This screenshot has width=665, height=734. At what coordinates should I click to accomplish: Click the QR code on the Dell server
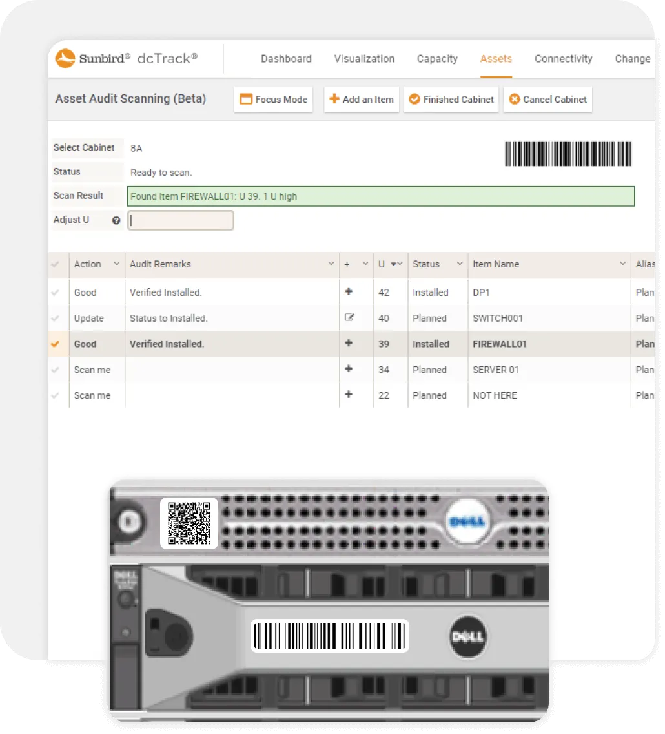click(x=189, y=523)
